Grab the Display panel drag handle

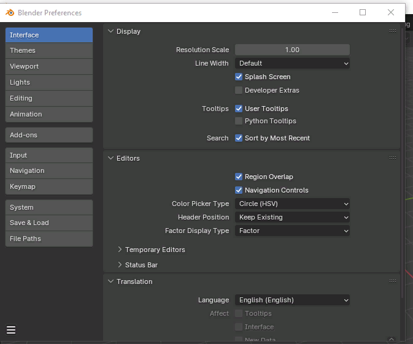click(393, 31)
